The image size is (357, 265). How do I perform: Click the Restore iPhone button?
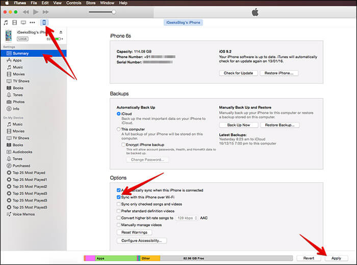tap(279, 73)
